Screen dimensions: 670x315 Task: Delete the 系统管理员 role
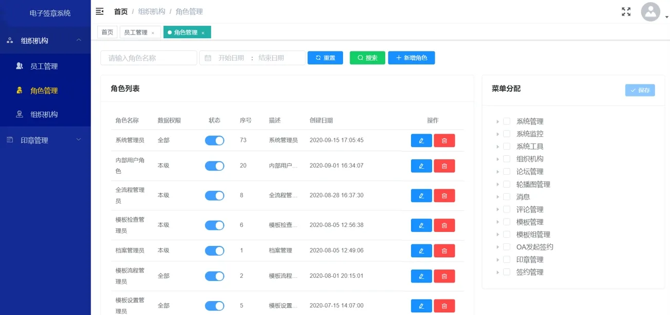444,140
